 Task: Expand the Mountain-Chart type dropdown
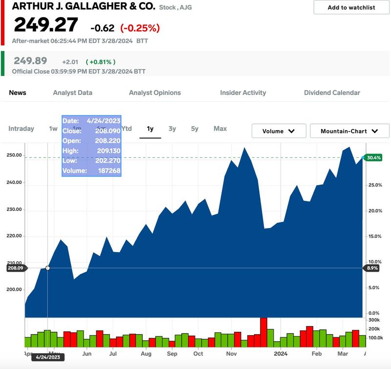click(349, 131)
